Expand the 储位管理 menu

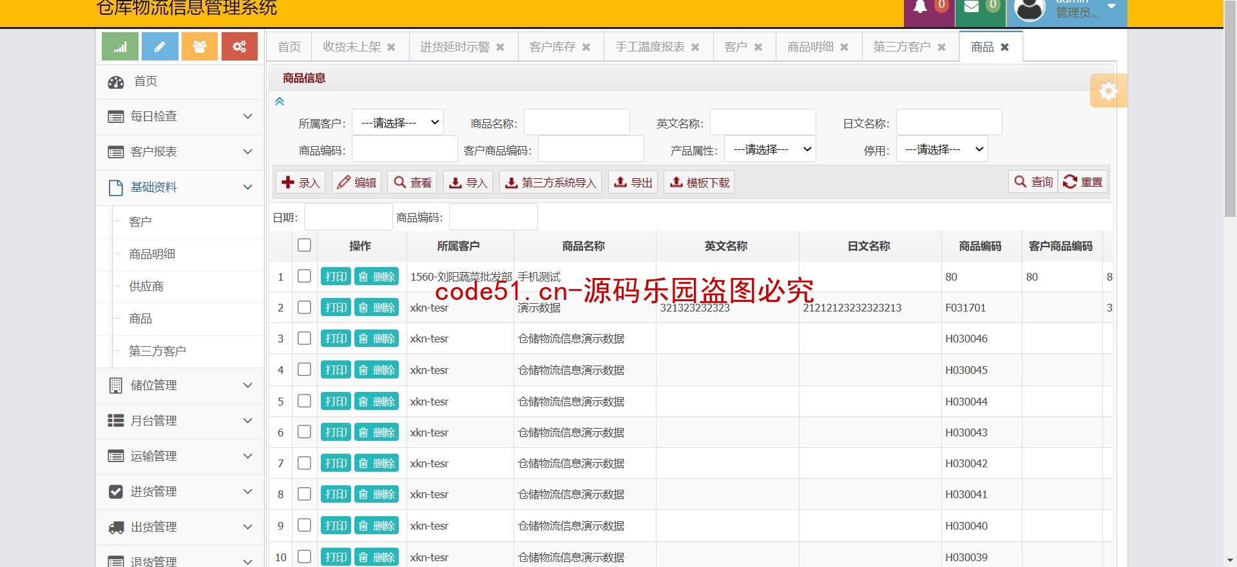coord(180,386)
